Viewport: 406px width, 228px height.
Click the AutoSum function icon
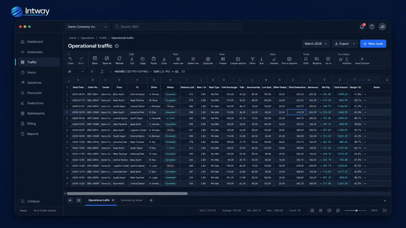[347, 59]
